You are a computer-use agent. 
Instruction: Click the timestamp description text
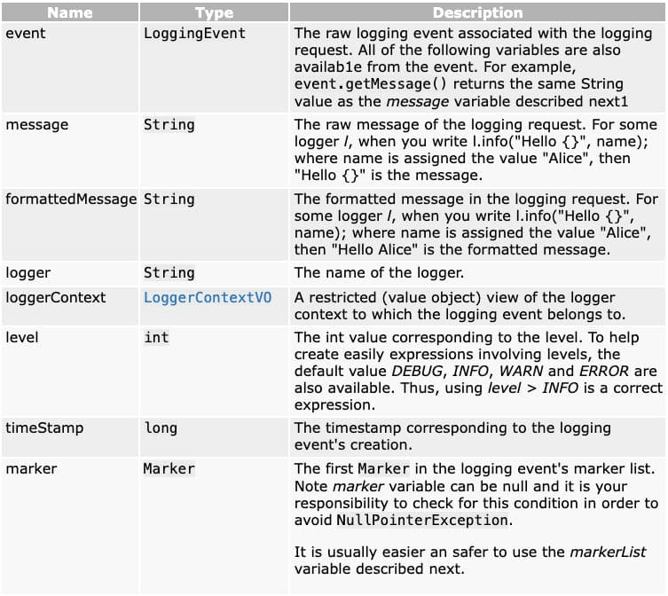(452, 436)
